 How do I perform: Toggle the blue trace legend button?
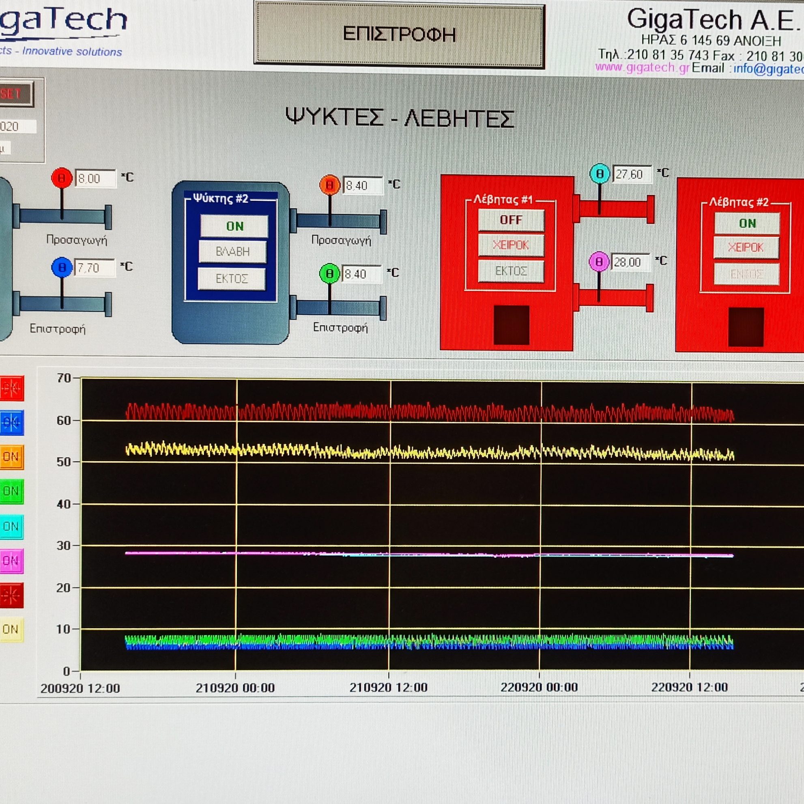pos(11,422)
